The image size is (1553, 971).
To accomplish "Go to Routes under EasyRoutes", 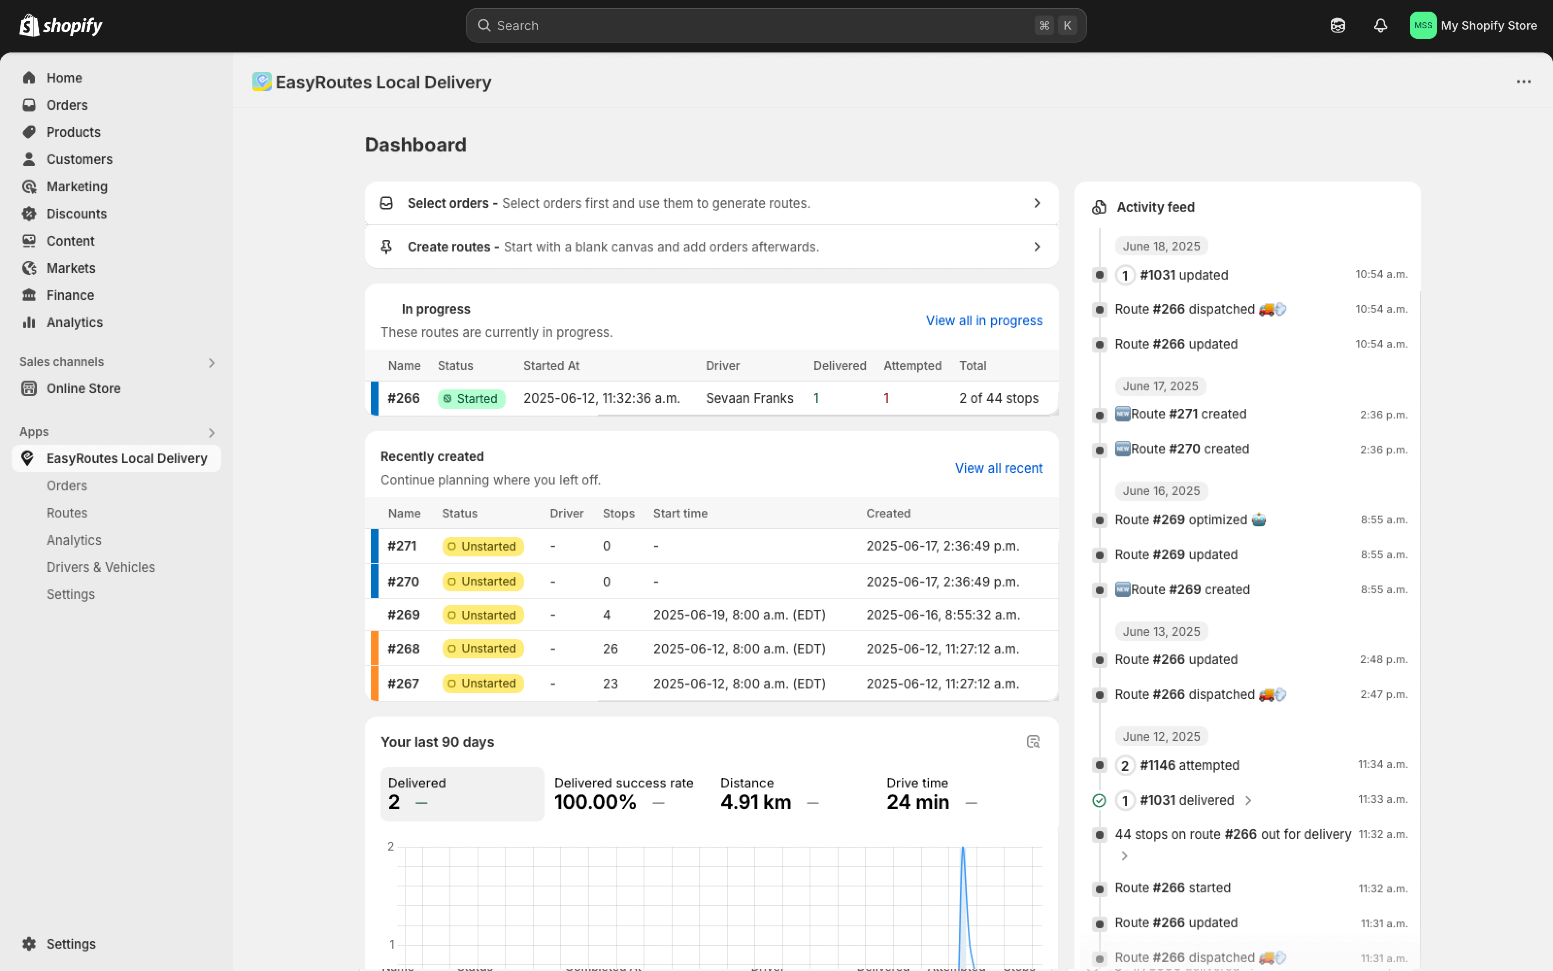I will pyautogui.click(x=67, y=513).
